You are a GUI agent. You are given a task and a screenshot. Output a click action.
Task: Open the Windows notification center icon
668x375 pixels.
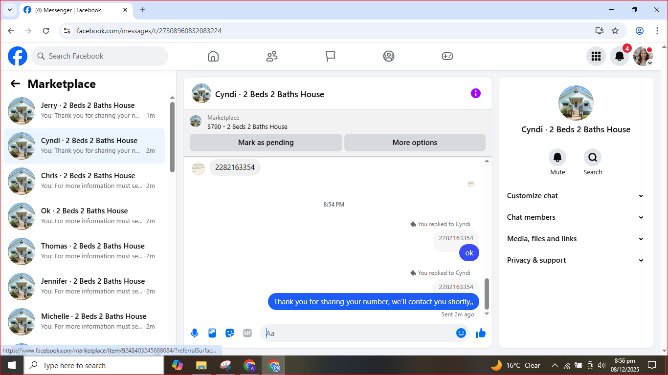tap(652, 365)
